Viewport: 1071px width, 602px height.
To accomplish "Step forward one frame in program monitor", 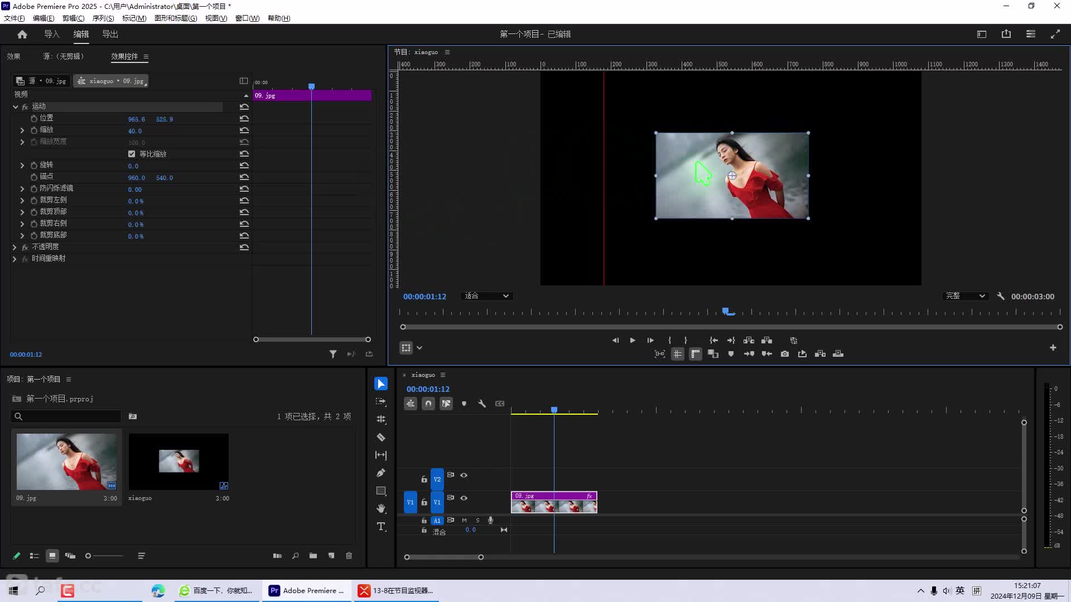I will coord(650,341).
